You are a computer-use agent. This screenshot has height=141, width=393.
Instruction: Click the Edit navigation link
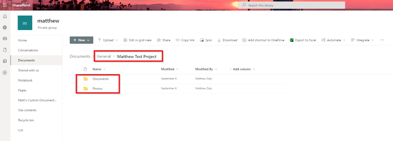coord(21,130)
